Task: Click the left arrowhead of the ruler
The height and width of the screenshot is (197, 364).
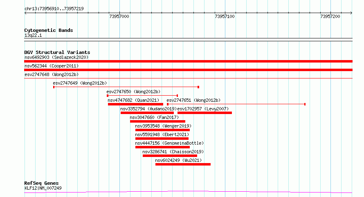Action: (25, 13)
